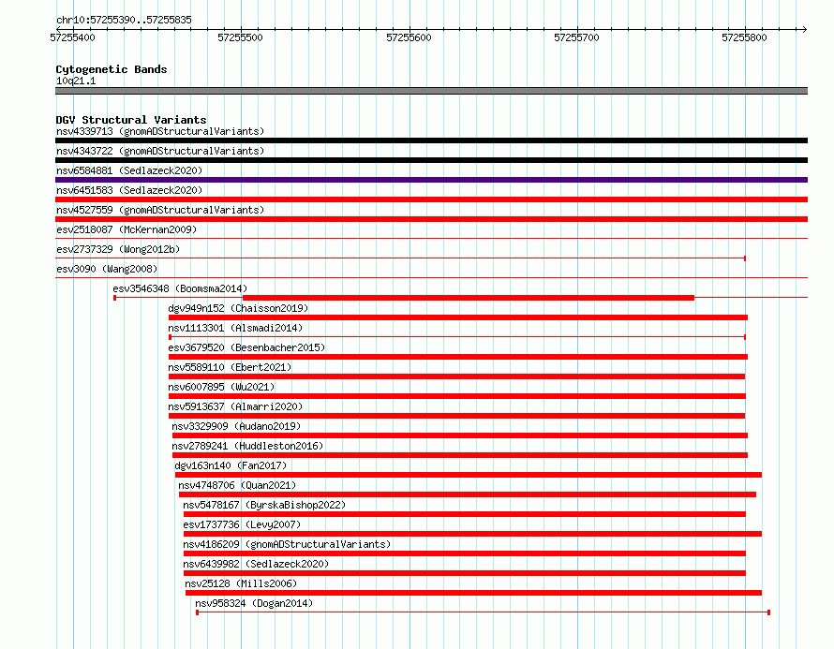Viewport: 834px width, 649px height.
Task: Click the red dgv949n152 variant bar
Action: pyautogui.click(x=458, y=317)
